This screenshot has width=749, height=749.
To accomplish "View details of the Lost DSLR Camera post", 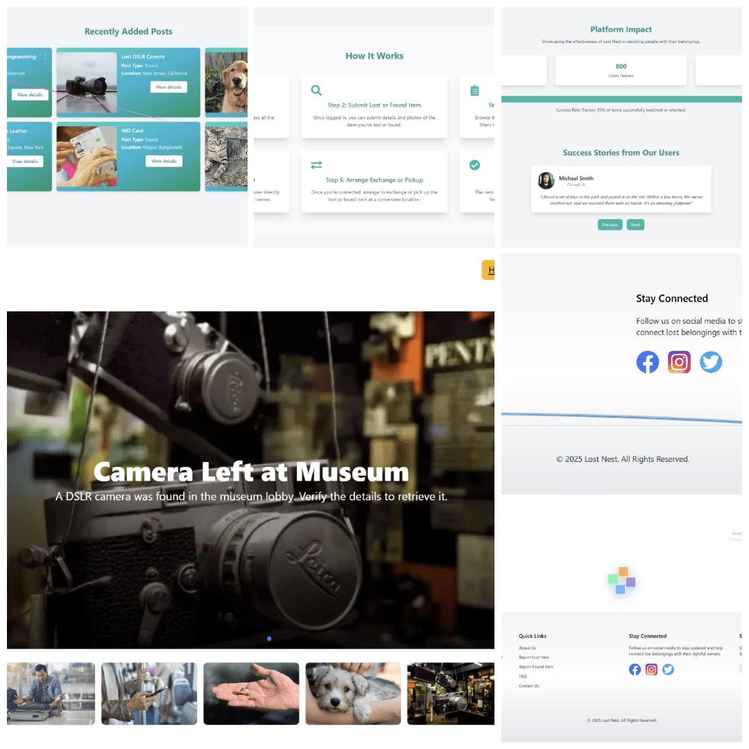I will pos(169,87).
